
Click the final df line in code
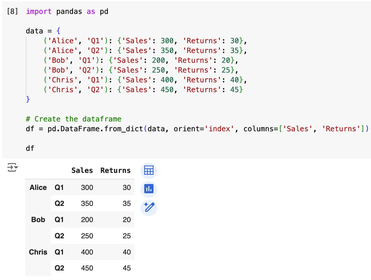point(30,148)
